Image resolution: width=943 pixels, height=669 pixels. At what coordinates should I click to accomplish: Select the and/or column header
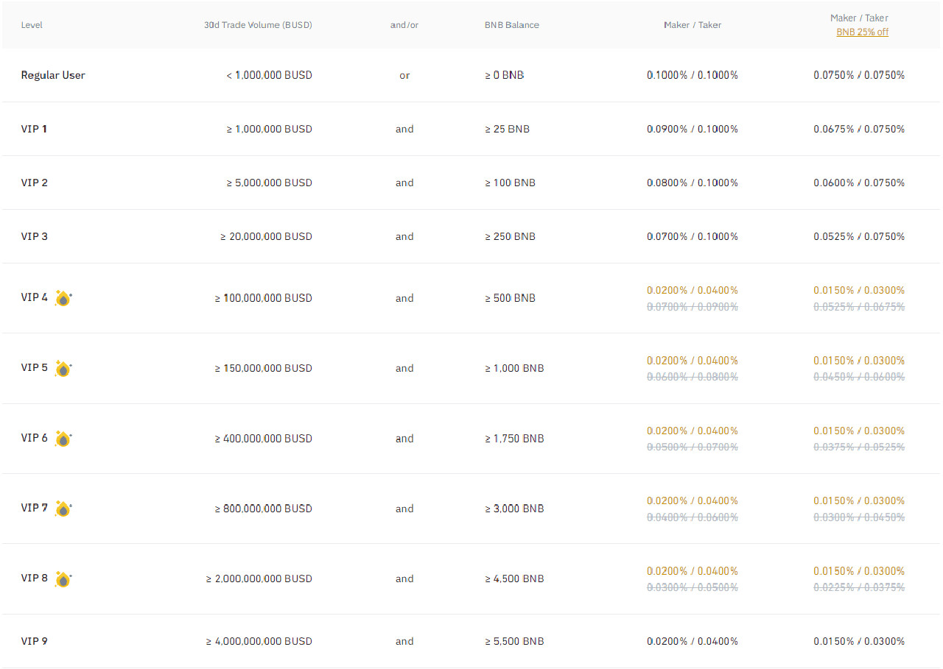404,24
